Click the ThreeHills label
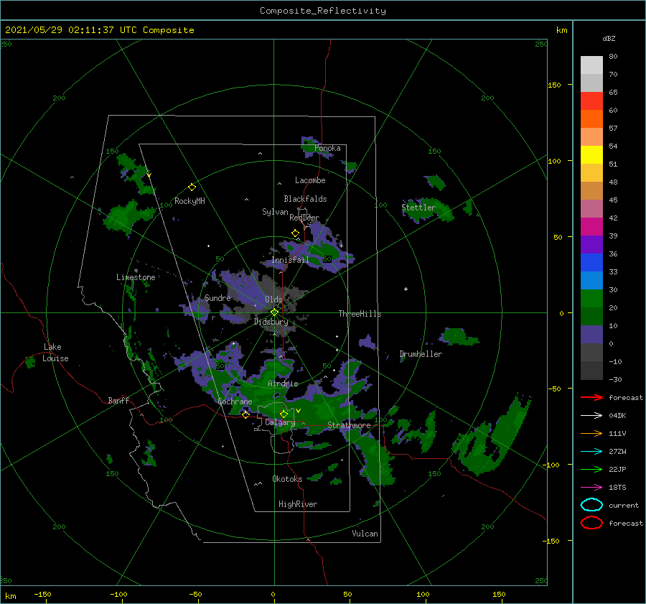The width and height of the screenshot is (646, 604). coord(360,314)
